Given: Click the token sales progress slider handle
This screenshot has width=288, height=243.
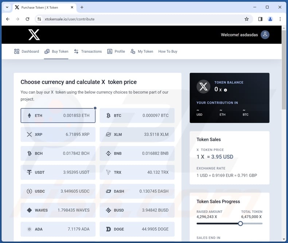Looking at the screenshot, I should tap(241, 223).
